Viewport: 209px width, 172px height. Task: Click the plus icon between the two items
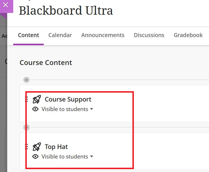pyautogui.click(x=26, y=127)
